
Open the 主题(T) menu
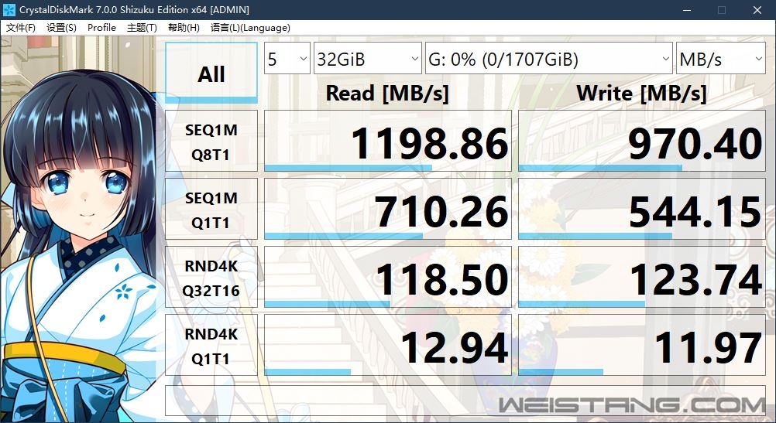[x=142, y=28]
